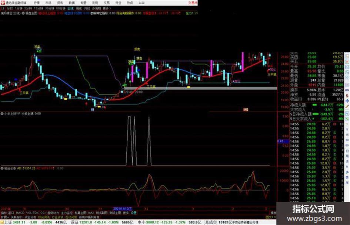Click the 指标 tab in bottom indicator bar
The height and width of the screenshot is (225, 350).
4,213
